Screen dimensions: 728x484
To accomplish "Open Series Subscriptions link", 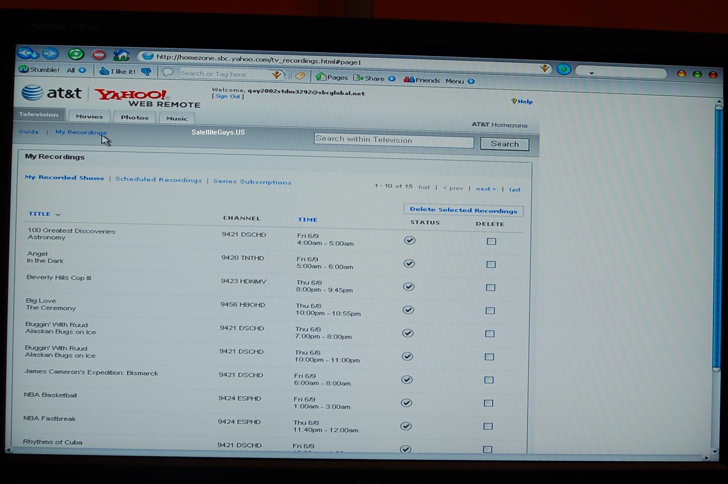I will (252, 181).
